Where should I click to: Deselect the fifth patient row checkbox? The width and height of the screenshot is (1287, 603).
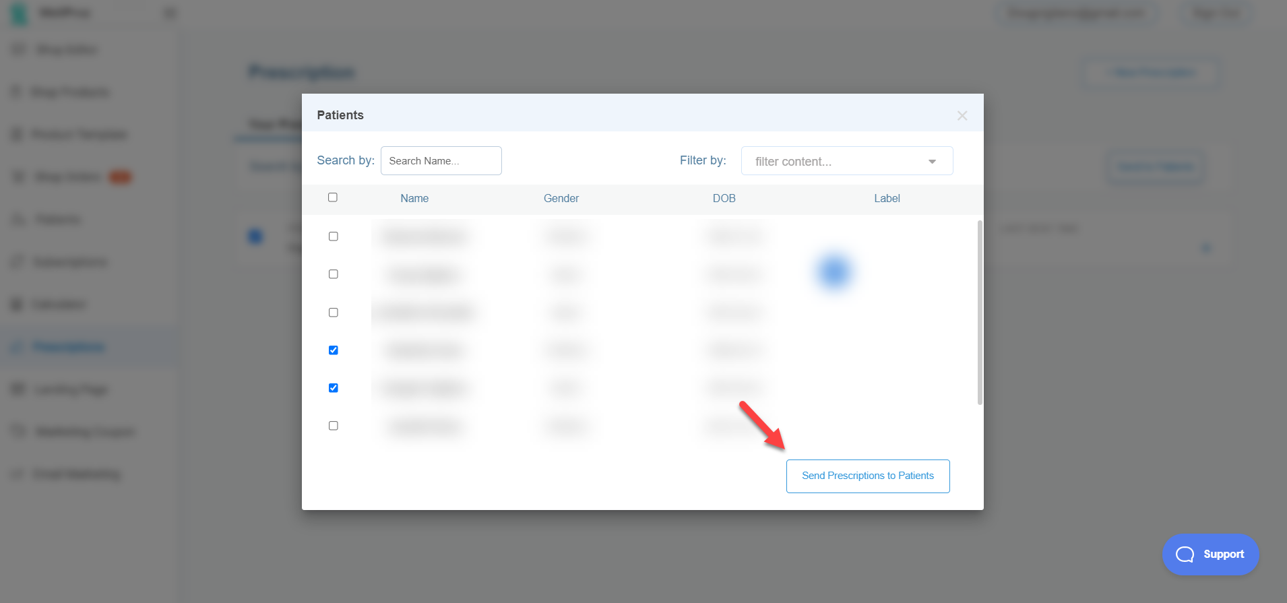pyautogui.click(x=334, y=388)
